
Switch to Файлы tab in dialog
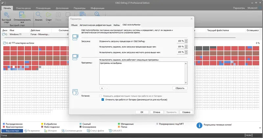point(116,25)
